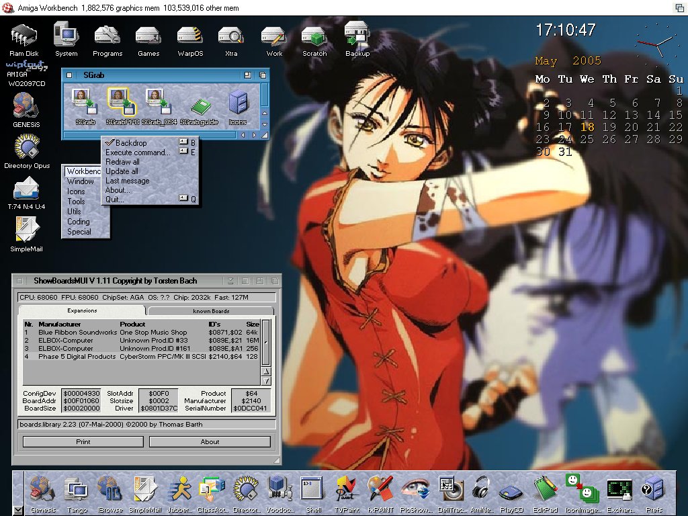The height and width of the screenshot is (516, 688).
Task: Open the Xtra drive icon
Action: coord(231,40)
